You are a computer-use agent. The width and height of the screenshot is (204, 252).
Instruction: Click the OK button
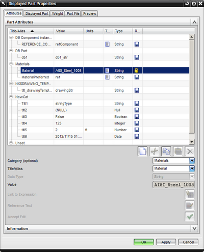point(144,242)
